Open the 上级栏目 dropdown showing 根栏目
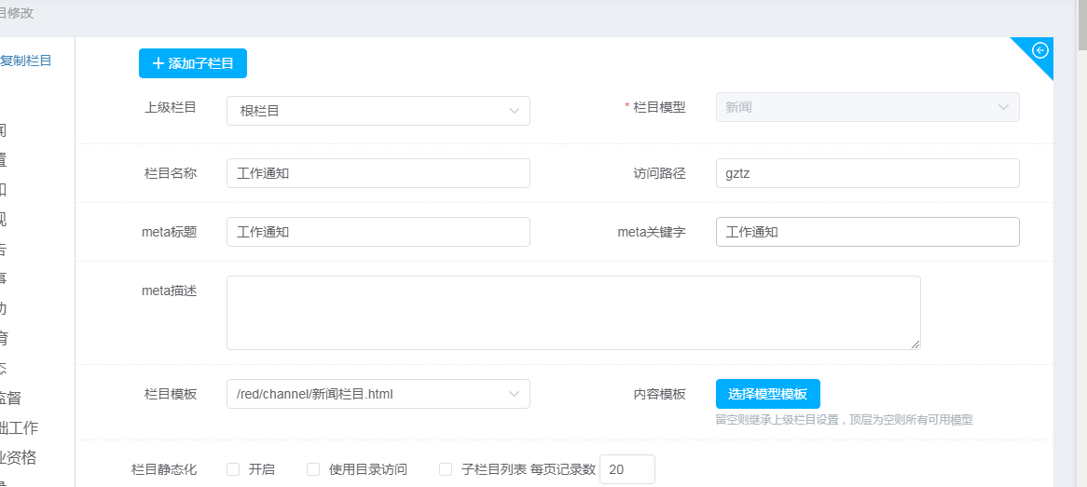Screen dimensions: 1087x487 [378, 111]
